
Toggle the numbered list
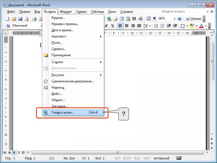tap(156, 26)
